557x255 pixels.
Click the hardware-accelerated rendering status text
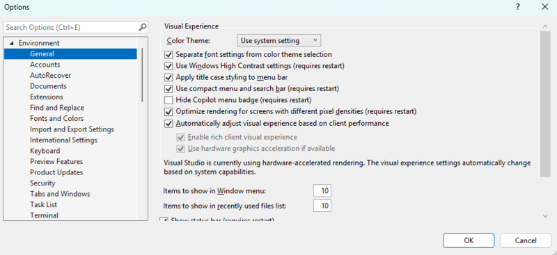(x=347, y=167)
